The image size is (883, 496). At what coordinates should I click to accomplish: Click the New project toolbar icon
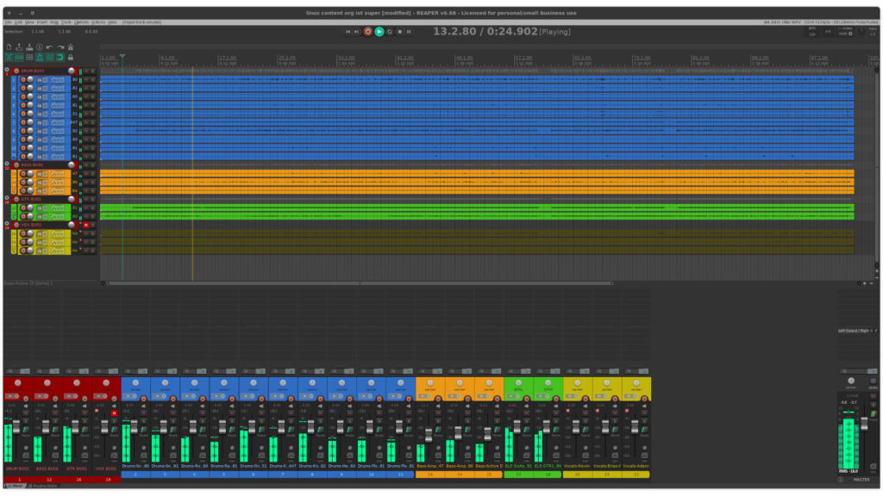(x=9, y=47)
